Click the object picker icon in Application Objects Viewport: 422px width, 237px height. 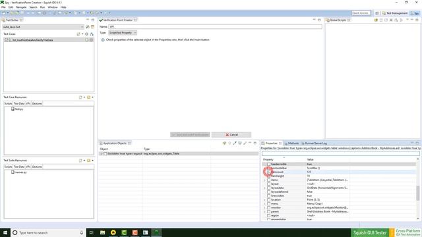(x=235, y=144)
